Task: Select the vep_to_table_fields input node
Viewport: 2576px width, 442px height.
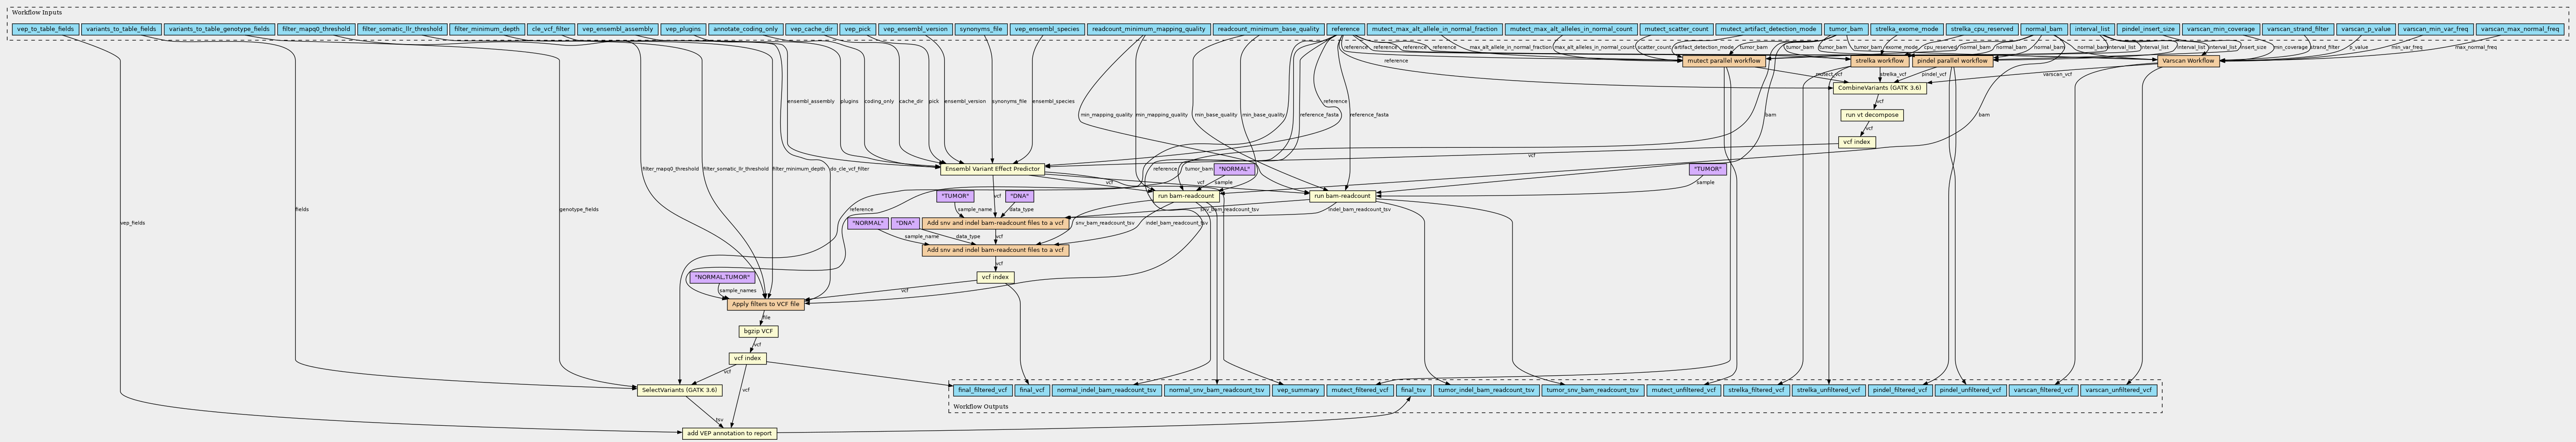Action: point(46,30)
